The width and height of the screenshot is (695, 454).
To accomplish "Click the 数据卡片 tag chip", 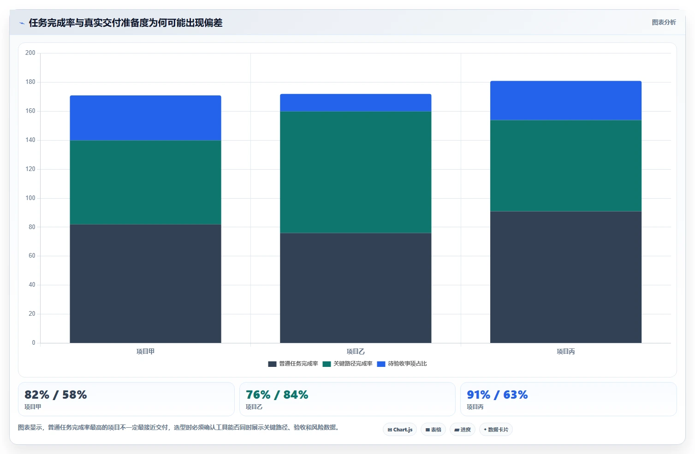I will tap(496, 430).
